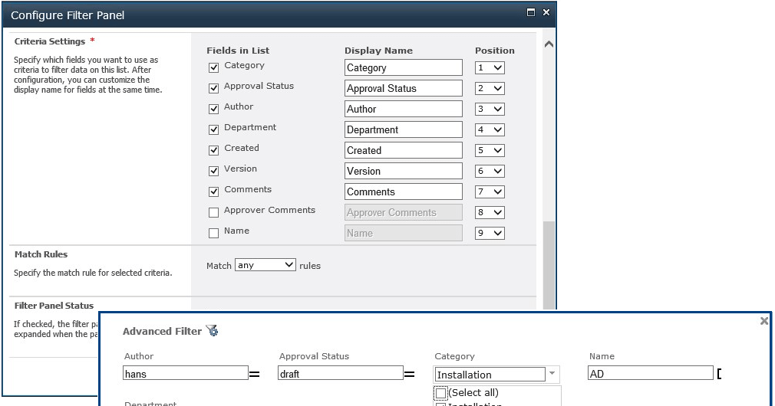Close the Advanced Filter panel

(764, 321)
